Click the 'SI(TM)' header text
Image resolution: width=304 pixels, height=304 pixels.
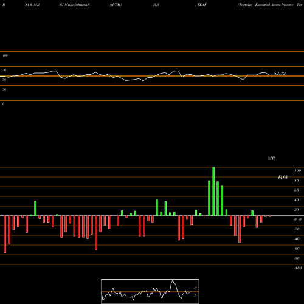(x=116, y=5)
